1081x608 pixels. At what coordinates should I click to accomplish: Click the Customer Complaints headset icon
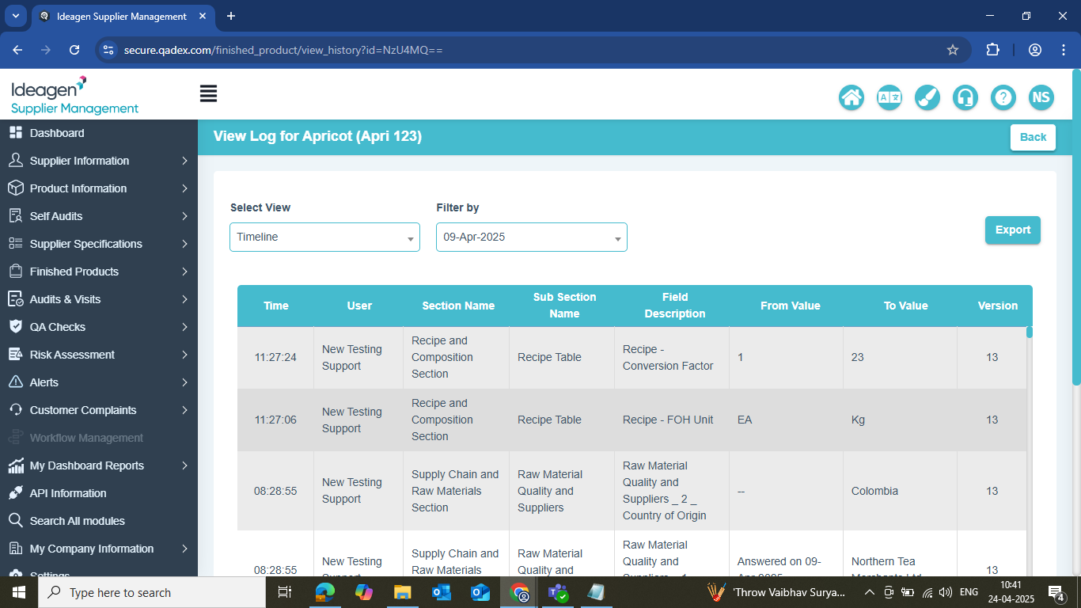pos(15,410)
